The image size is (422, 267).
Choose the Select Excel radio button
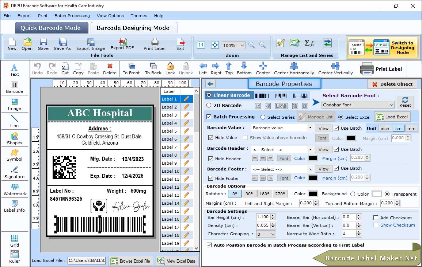[341, 117]
